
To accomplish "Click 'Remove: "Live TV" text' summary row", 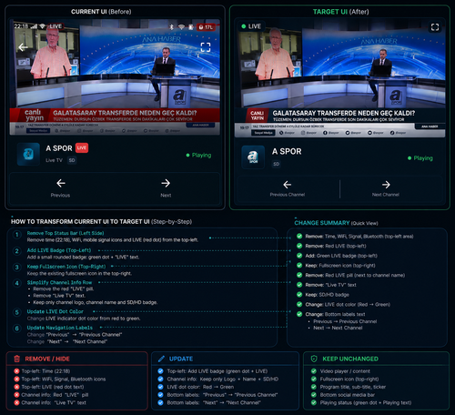I will tap(330, 285).
